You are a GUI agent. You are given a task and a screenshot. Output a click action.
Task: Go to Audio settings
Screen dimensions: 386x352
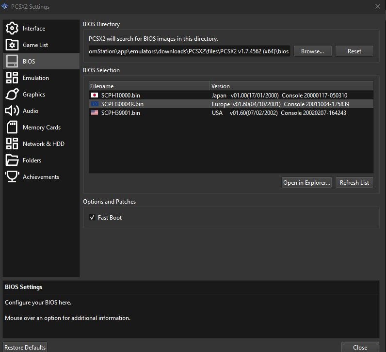click(x=41, y=111)
